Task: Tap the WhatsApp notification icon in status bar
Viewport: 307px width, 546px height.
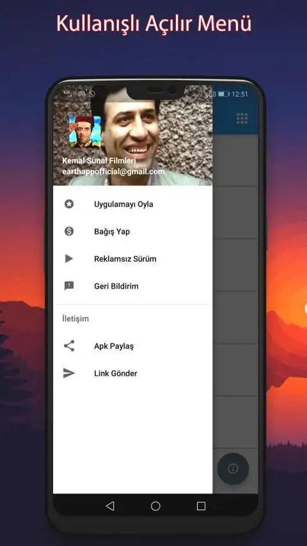Action: coord(92,93)
